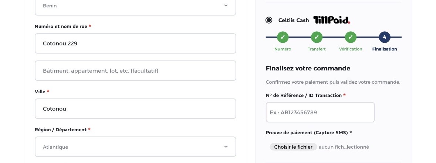The image size is (436, 163).
Task: Click the Ville field containing Cotonou
Action: 135,109
